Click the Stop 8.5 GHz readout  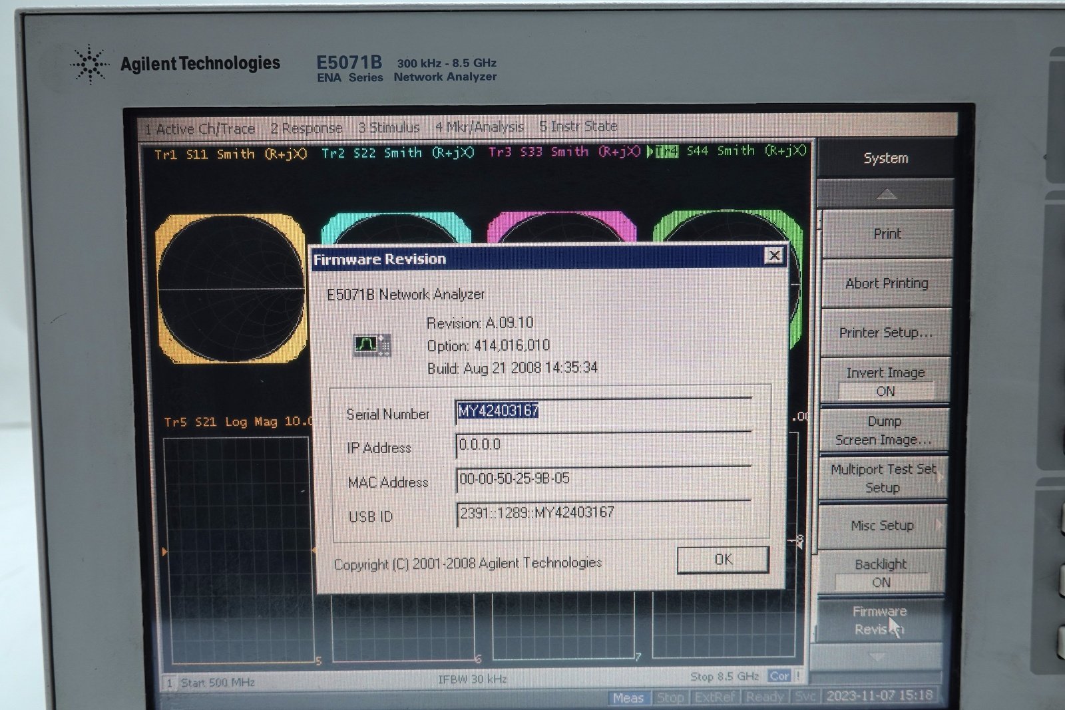(x=724, y=677)
